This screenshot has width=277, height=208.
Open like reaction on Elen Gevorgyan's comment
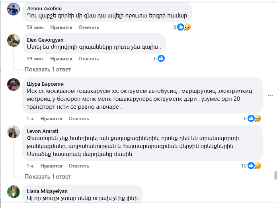click(x=161, y=58)
